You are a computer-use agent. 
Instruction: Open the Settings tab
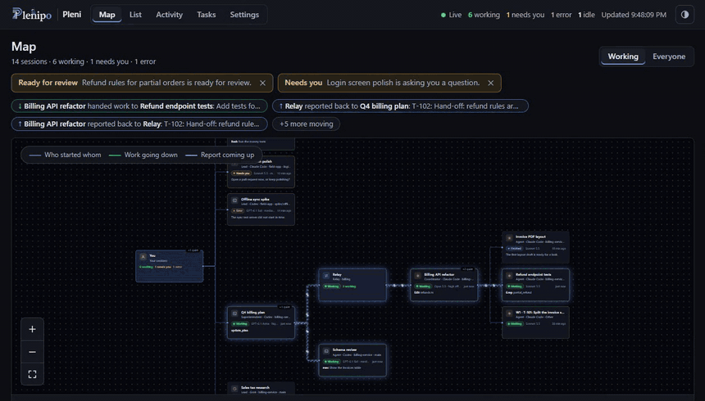pos(244,15)
